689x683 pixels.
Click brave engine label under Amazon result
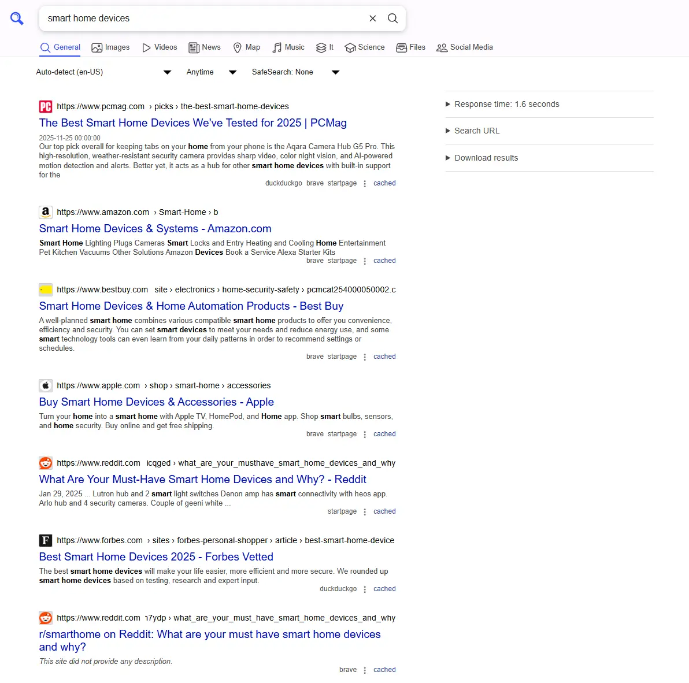click(x=314, y=261)
